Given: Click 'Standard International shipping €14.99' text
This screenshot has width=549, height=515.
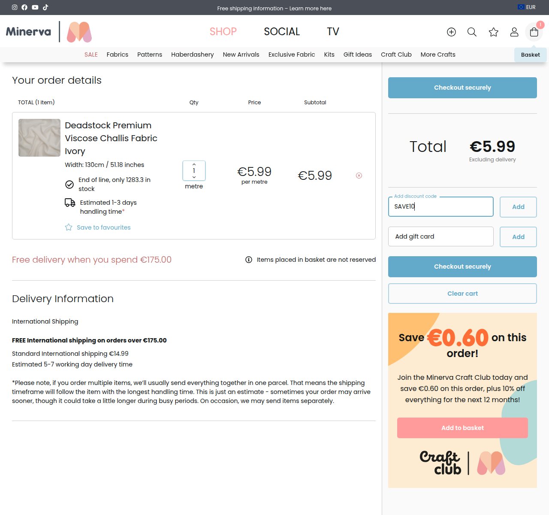Looking at the screenshot, I should click(70, 354).
